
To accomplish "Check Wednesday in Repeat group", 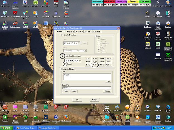I will coord(99,44).
